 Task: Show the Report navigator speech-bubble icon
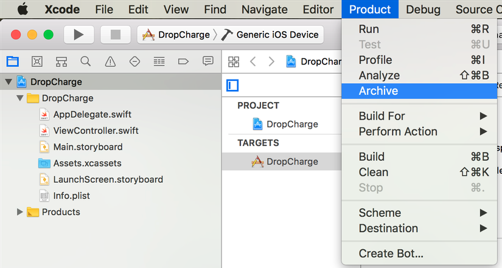point(208,61)
